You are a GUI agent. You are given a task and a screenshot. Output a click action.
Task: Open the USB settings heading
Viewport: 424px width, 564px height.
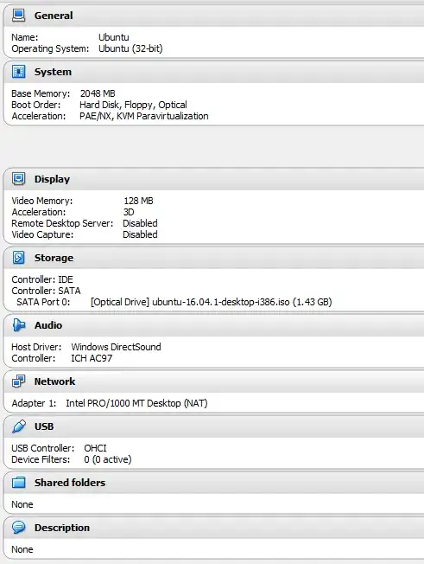tap(44, 426)
